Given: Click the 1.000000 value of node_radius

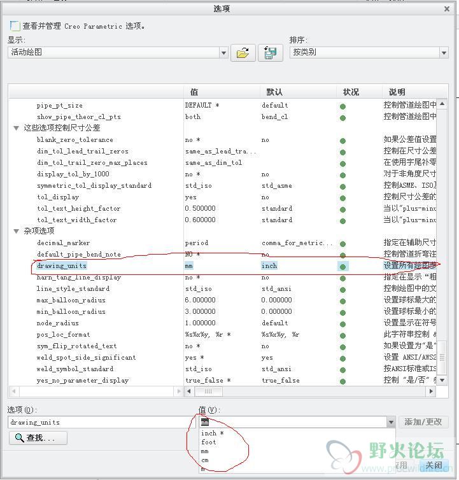Looking at the screenshot, I should [x=201, y=323].
